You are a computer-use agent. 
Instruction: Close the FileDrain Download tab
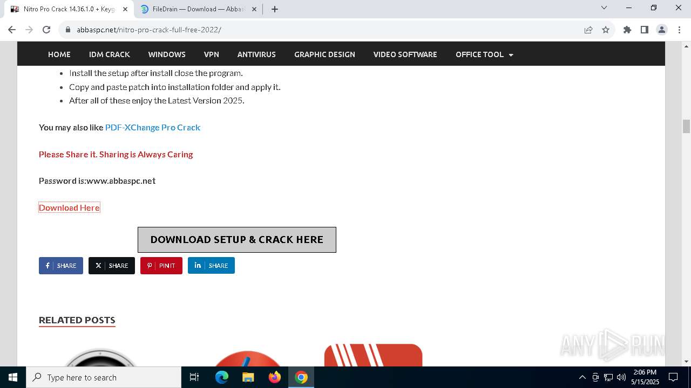point(254,9)
